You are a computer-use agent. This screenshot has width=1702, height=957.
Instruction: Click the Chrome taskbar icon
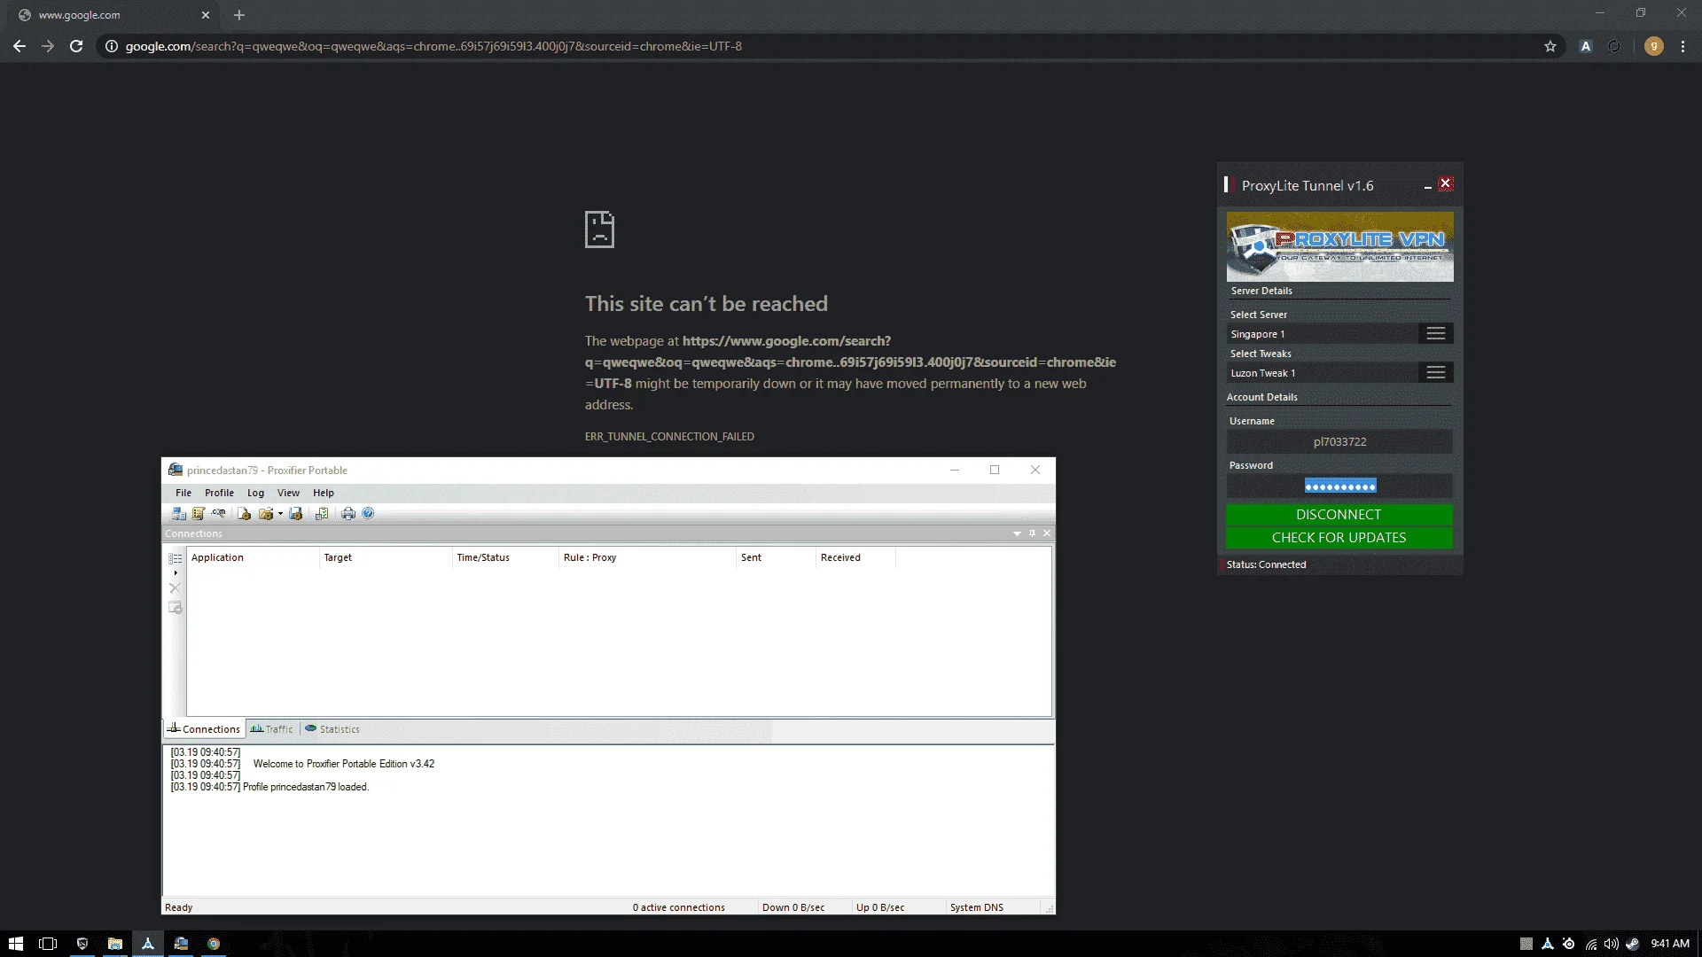pos(214,944)
